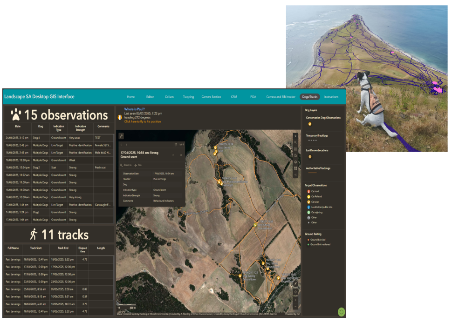Viewport: 452px width, 322px height.
Task: Select the Dogs/Tracks tab
Action: pos(309,97)
